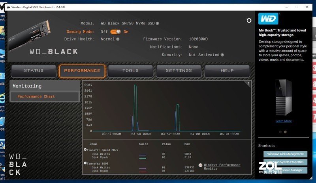Image resolution: width=316 pixels, height=183 pixels.
Task: Click the info icon next to Security
Action: click(222, 55)
